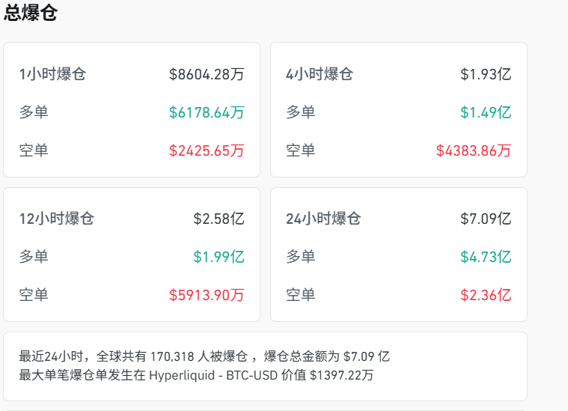
Task: Select the green long value $1.99亿
Action: point(219,257)
